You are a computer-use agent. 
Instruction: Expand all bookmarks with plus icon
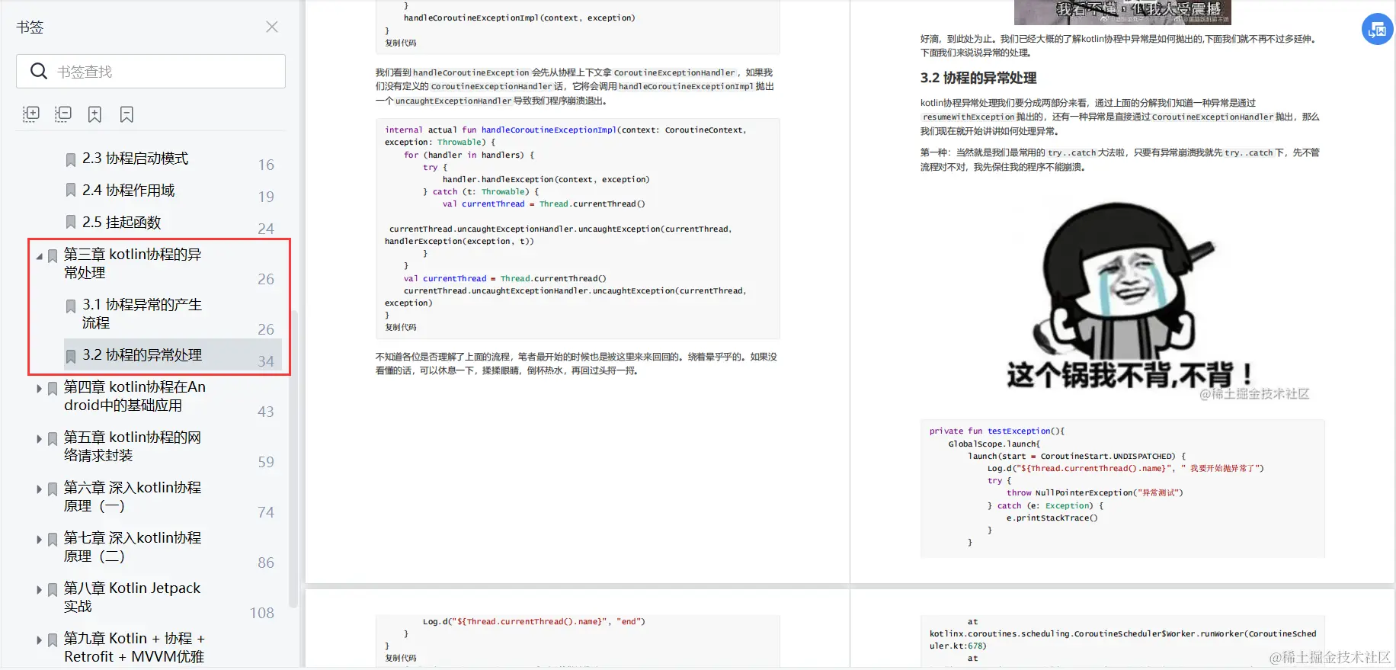(31, 114)
